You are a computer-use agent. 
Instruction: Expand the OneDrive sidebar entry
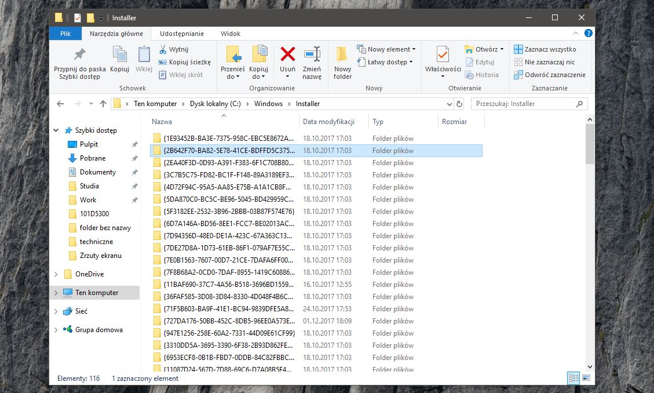coord(56,274)
